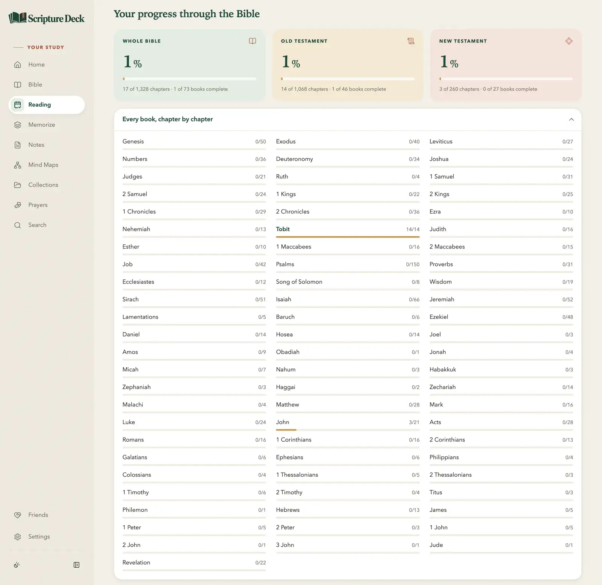
Task: Click the Collections folder icon
Action: 18,185
